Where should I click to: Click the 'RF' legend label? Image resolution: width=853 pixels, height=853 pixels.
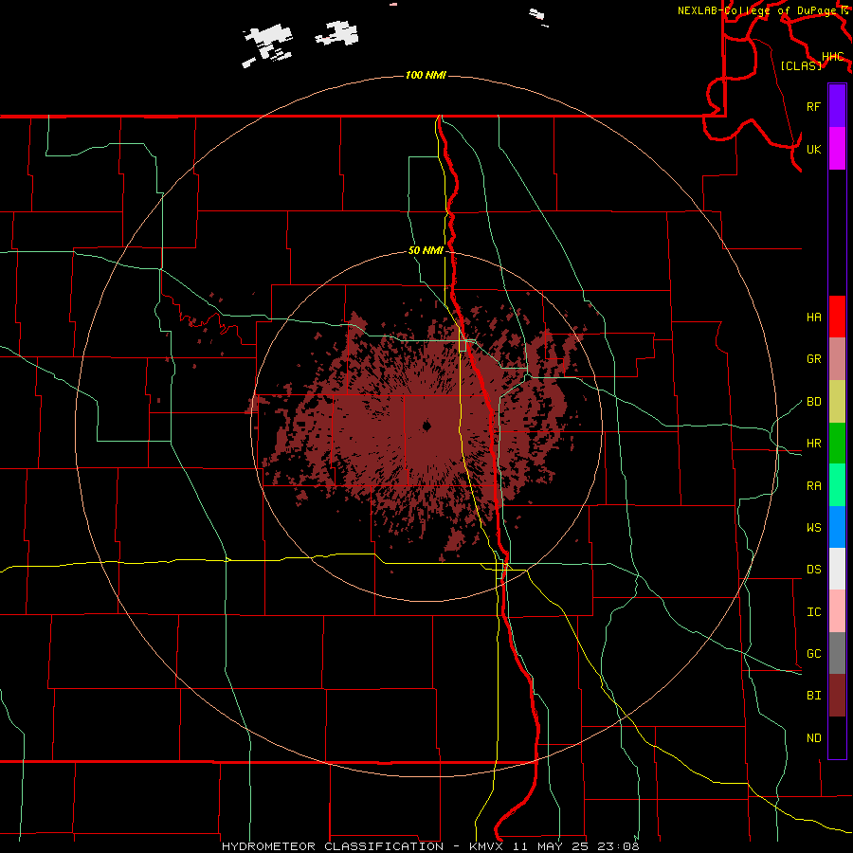813,106
